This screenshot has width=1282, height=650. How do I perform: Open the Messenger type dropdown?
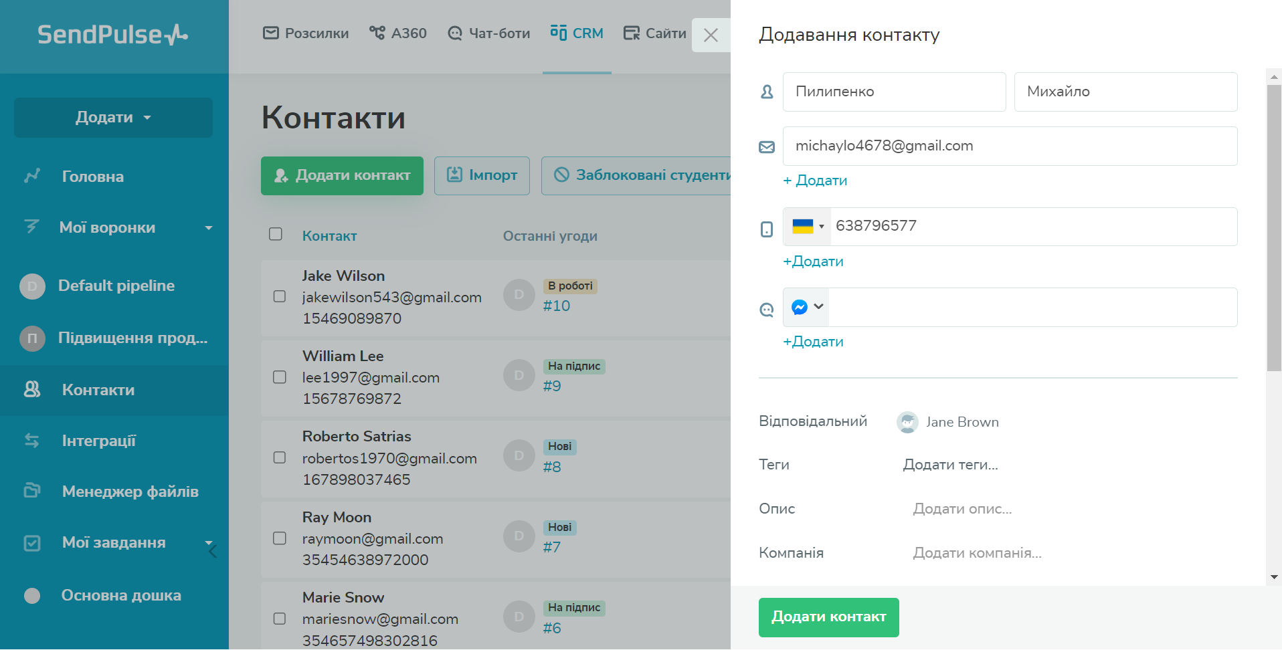[x=807, y=307]
